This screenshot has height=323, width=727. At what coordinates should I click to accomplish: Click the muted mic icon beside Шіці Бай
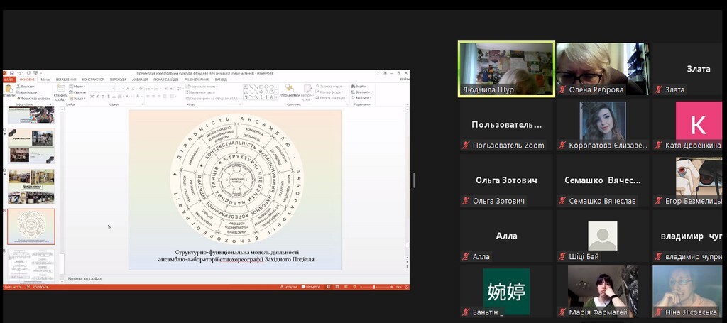tap(562, 256)
